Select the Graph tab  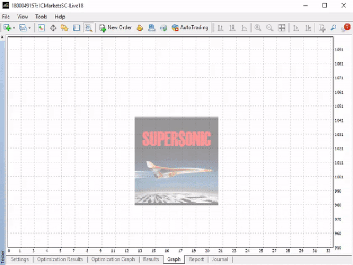[174, 259]
